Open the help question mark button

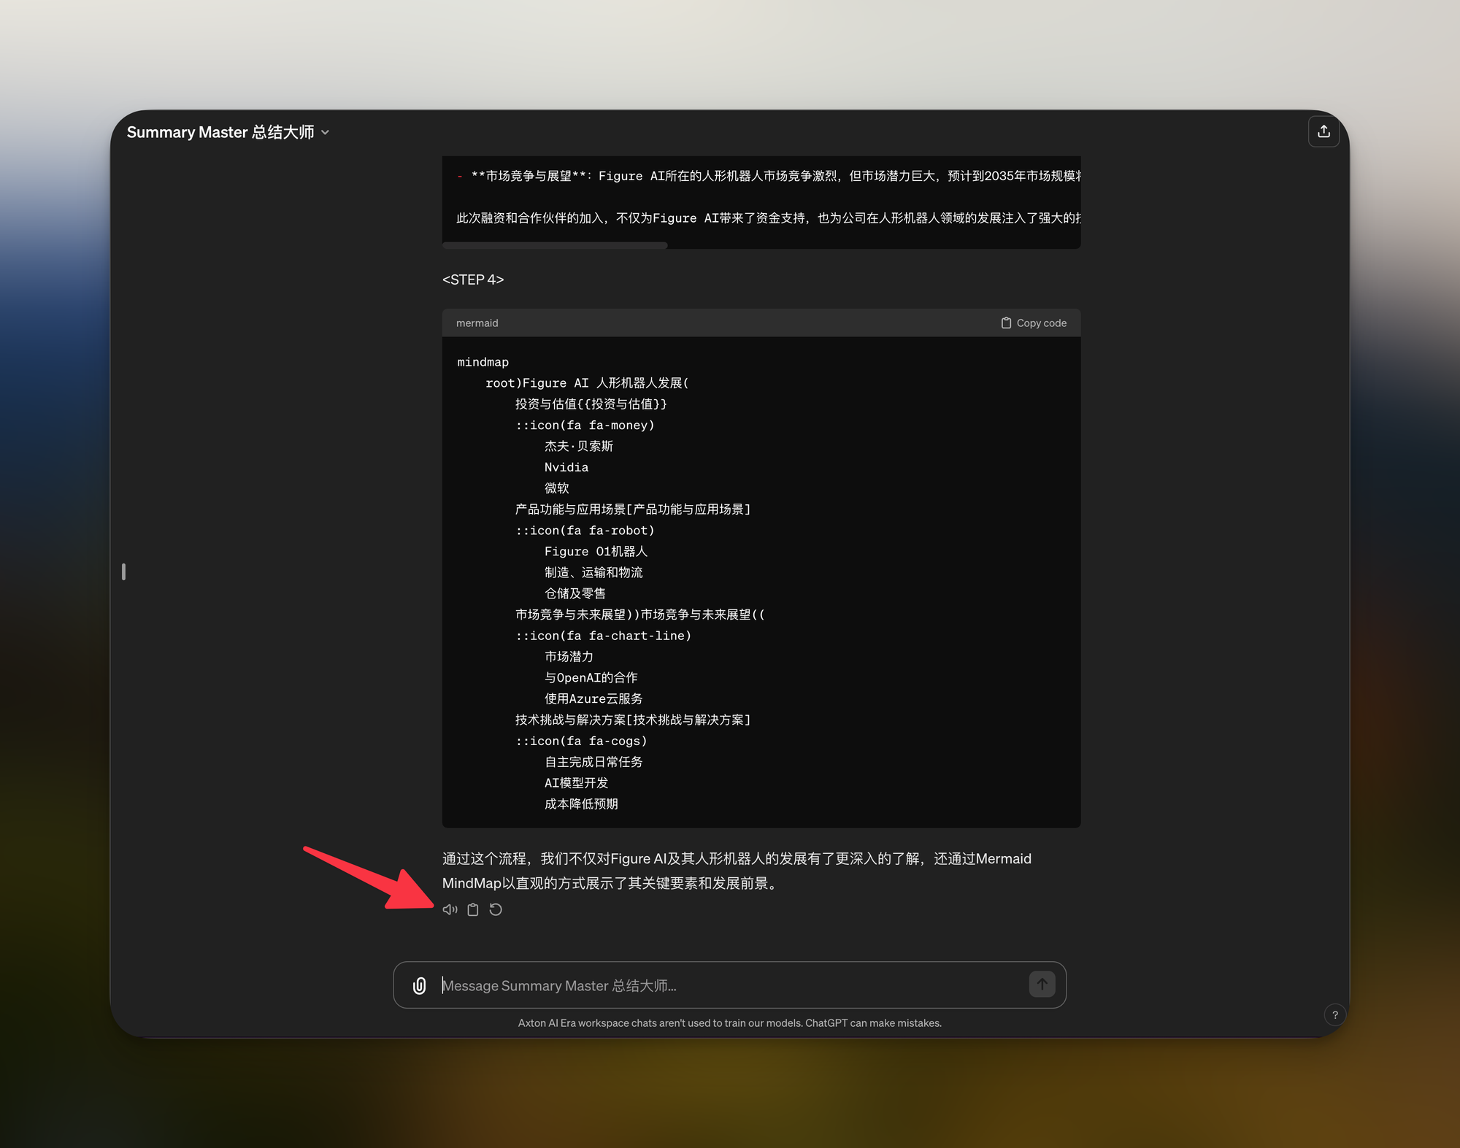[1334, 1014]
